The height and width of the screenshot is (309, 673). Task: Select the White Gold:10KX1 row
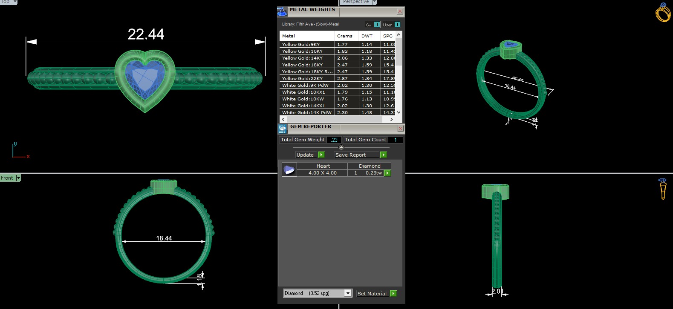[338, 92]
